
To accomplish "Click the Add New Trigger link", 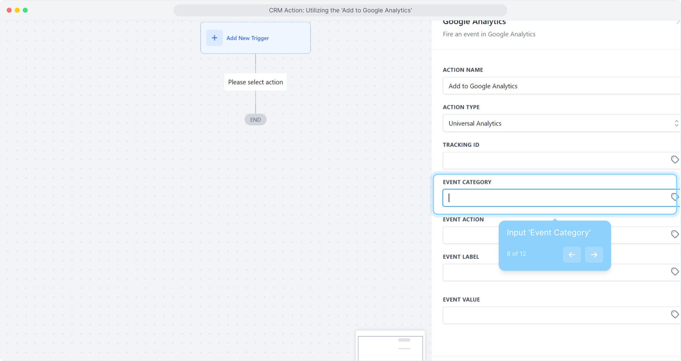I will (248, 38).
